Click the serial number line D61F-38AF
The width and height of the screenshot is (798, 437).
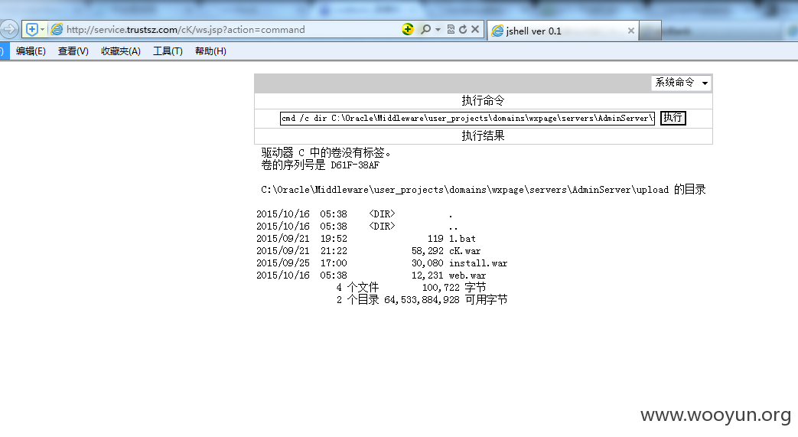320,165
